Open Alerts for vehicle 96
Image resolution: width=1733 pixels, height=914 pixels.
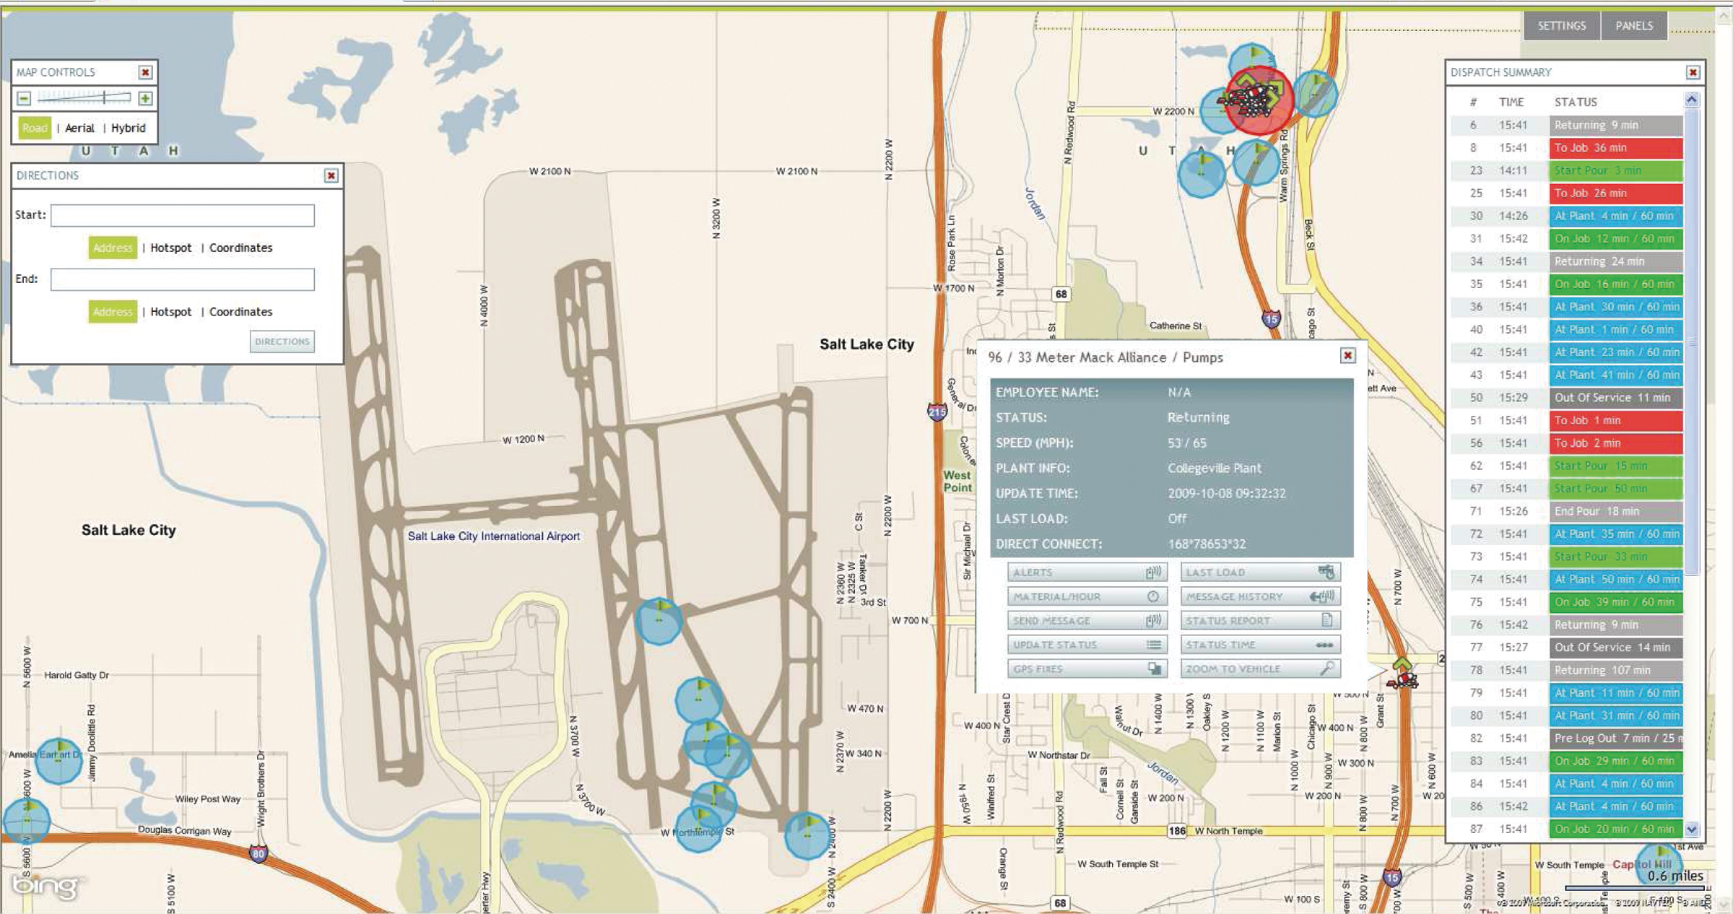pos(1087,573)
